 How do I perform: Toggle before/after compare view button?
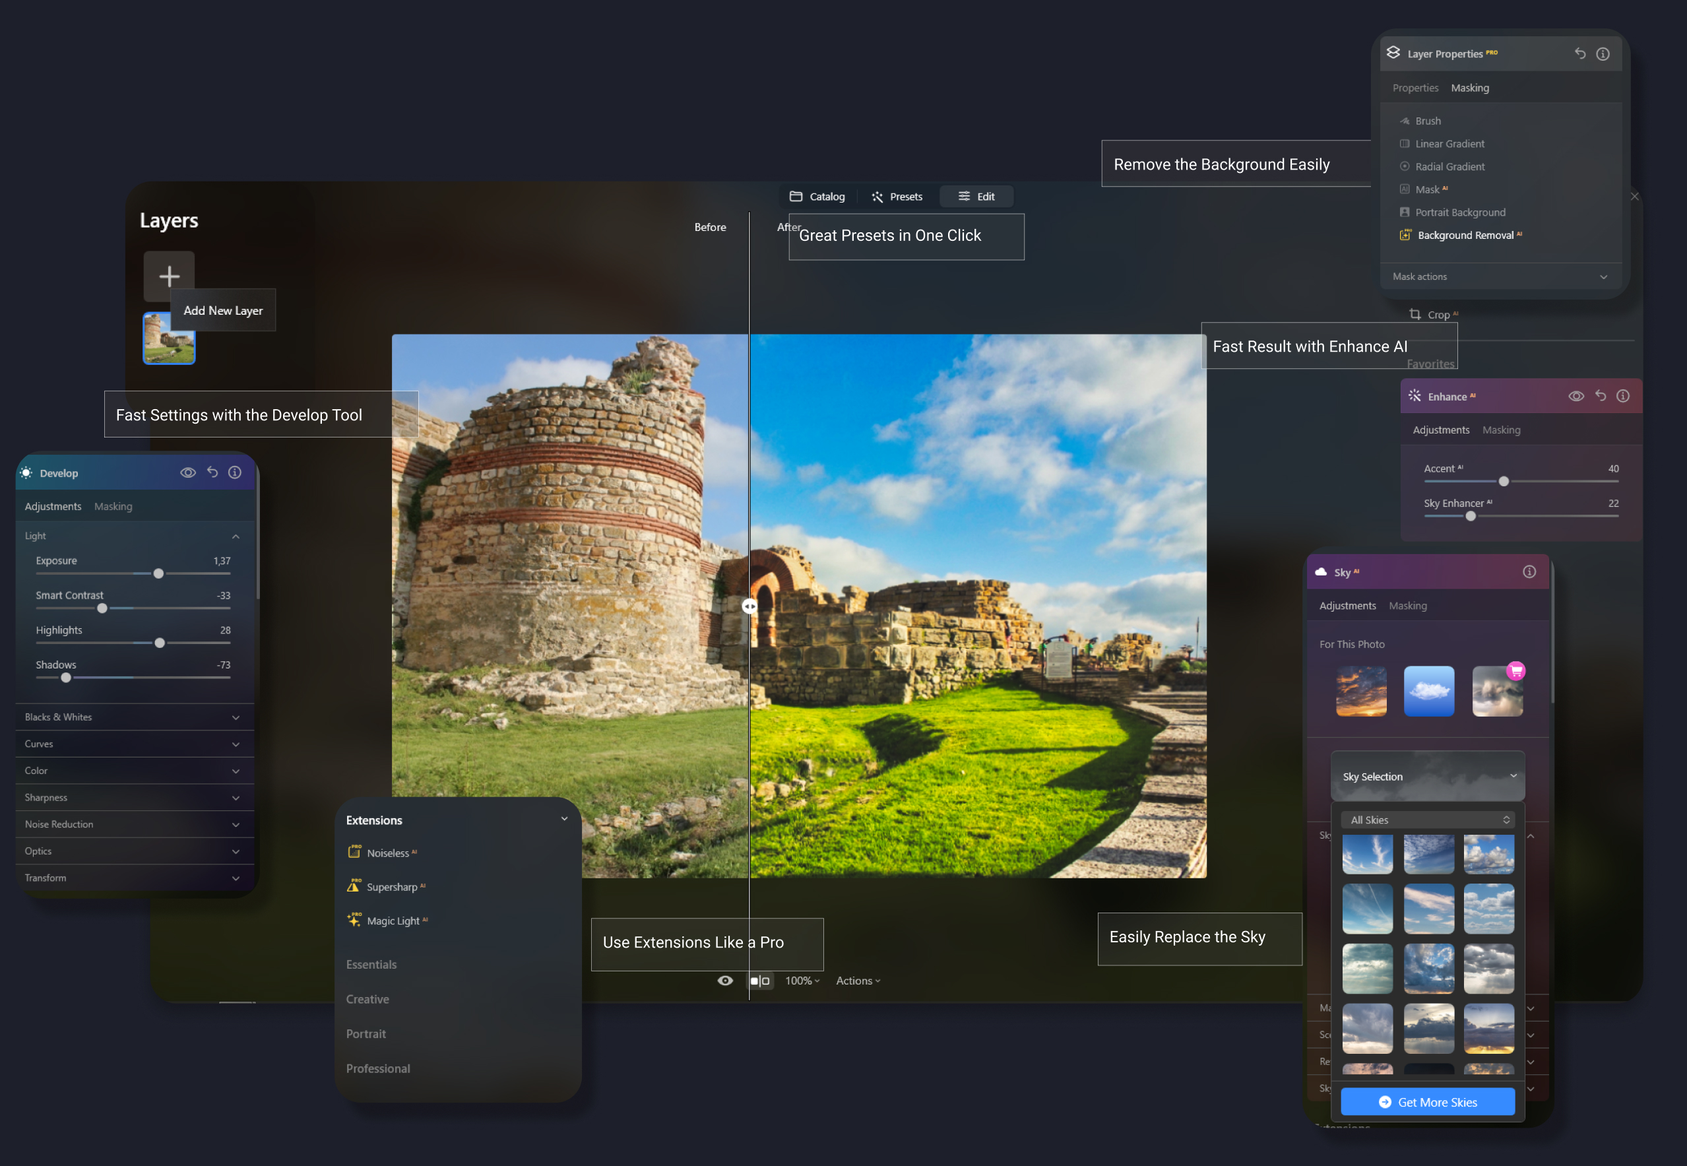(x=759, y=981)
